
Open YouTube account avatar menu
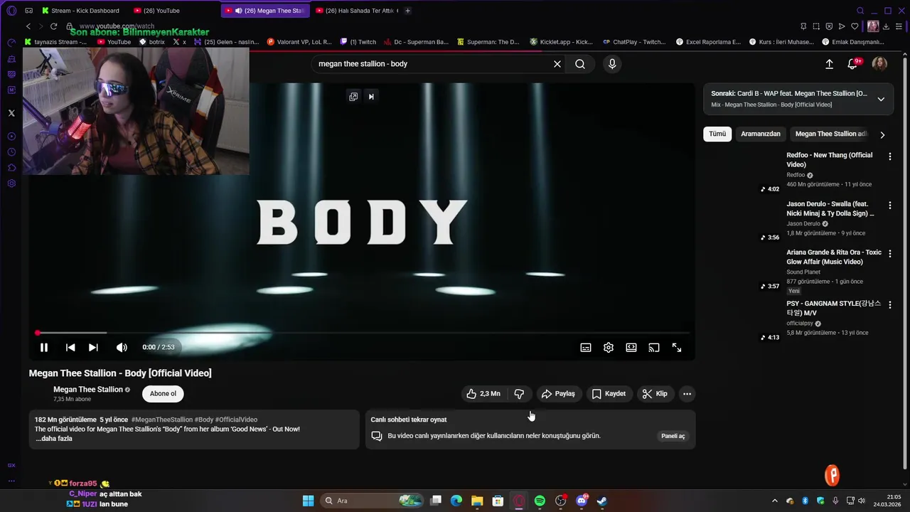pyautogui.click(x=879, y=64)
